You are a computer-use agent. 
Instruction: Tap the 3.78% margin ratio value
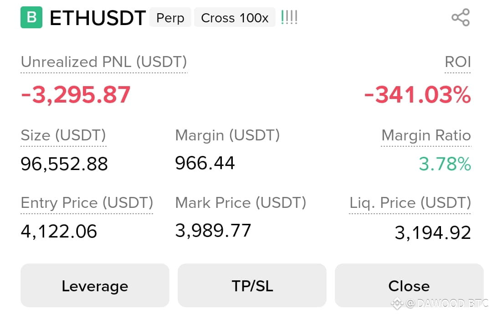(445, 164)
